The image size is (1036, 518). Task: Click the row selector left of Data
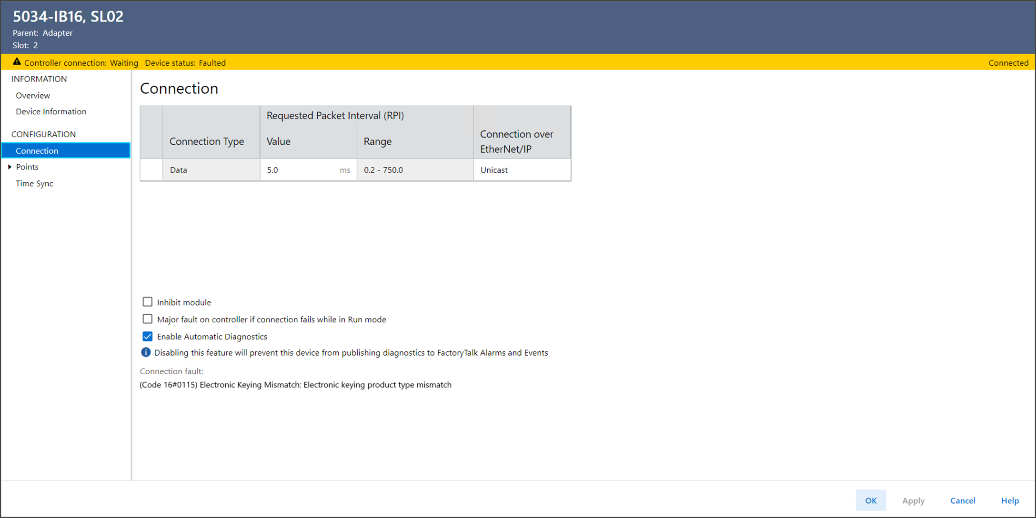pos(151,170)
